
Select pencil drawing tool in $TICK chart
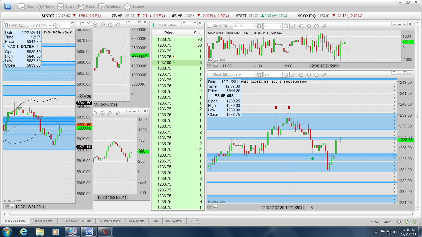pyautogui.click(x=294, y=26)
